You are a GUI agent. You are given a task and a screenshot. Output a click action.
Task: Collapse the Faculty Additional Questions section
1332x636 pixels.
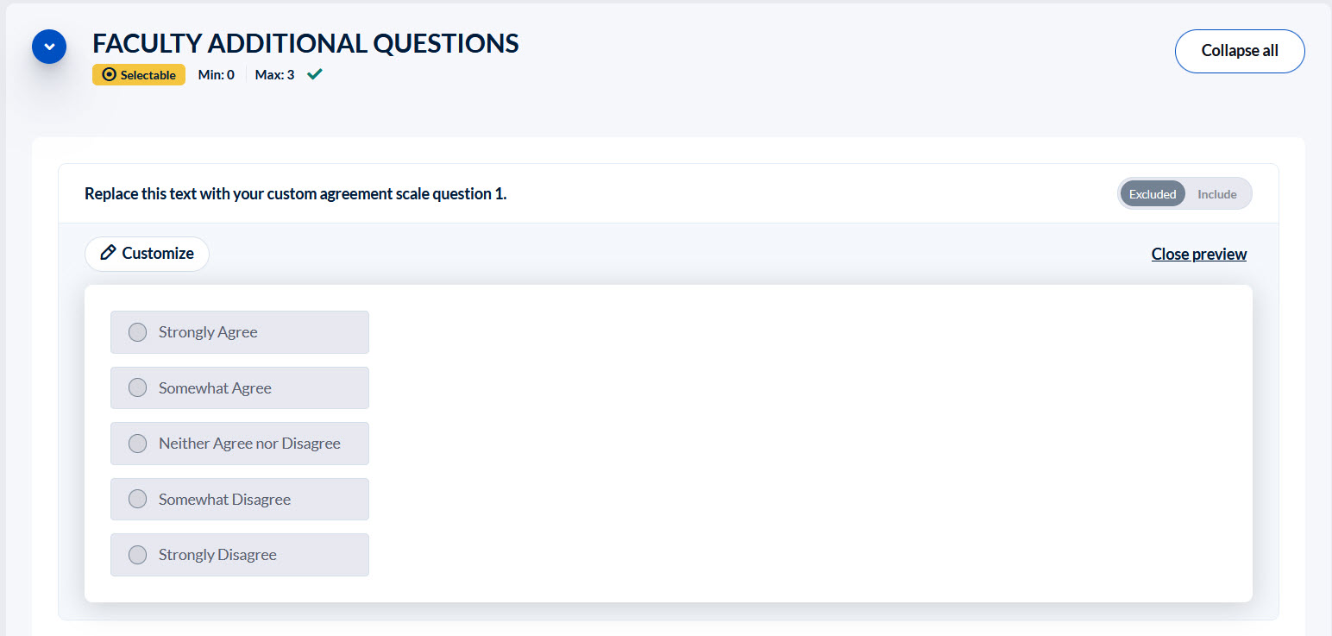point(49,46)
